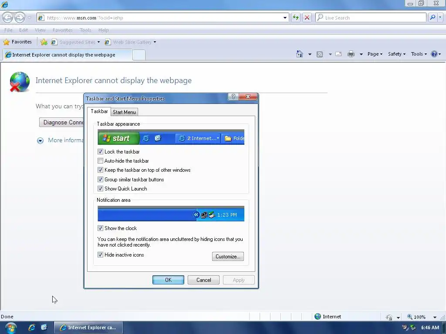The height and width of the screenshot is (334, 446).
Task: Click the Internet Explorer taskbar button
Action: coord(88,327)
